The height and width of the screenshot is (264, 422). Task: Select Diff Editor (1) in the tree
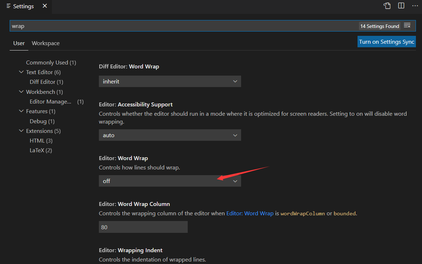tap(46, 82)
